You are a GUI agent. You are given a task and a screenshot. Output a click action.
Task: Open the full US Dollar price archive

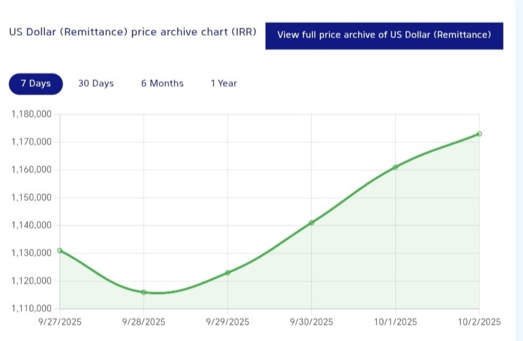tap(384, 35)
